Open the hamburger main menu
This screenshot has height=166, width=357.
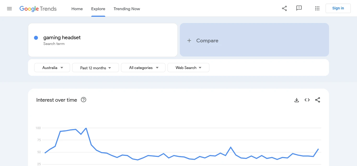[x=9, y=9]
